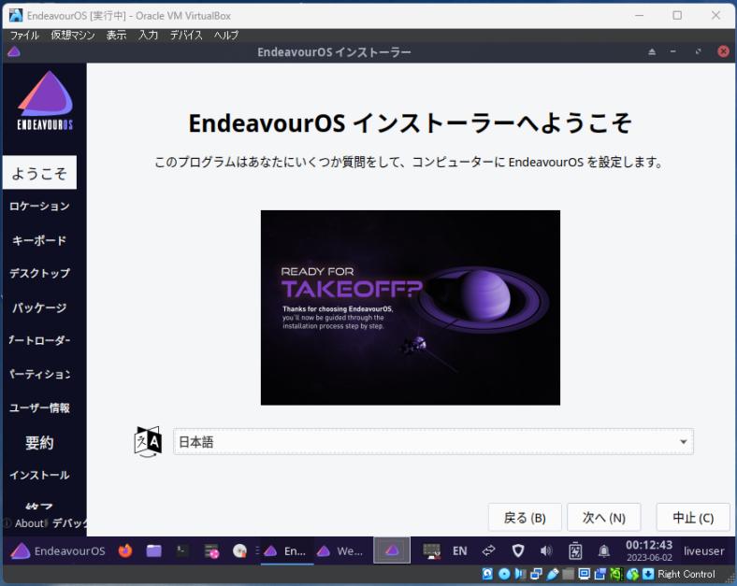Click the liveuser label on panel
Image resolution: width=737 pixels, height=586 pixels.
click(x=703, y=550)
